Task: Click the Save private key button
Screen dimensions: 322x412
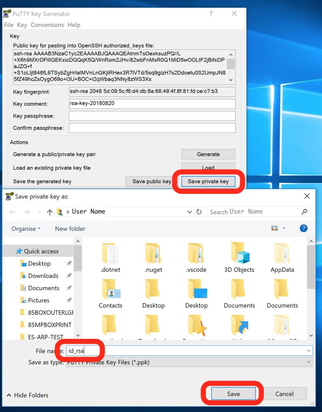Action: (208, 181)
